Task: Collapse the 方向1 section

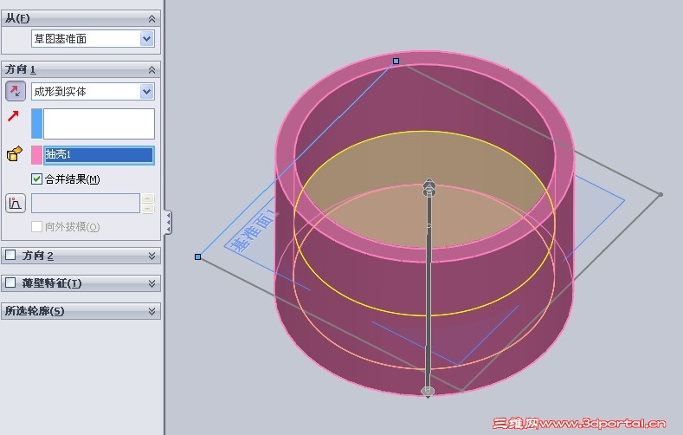Action: pos(151,69)
